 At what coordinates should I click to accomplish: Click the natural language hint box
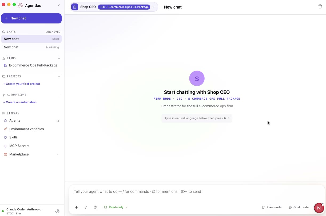[x=197, y=118]
